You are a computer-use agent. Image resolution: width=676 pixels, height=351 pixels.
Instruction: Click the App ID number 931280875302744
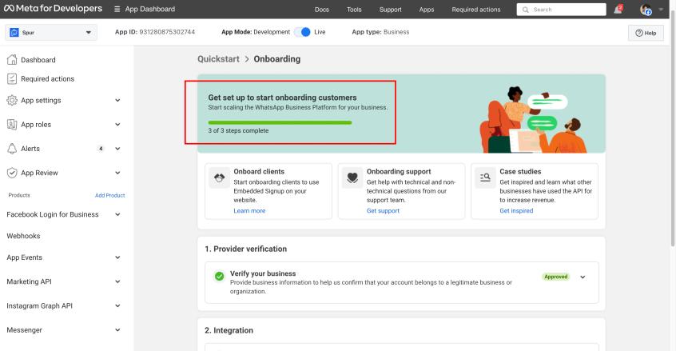(x=167, y=32)
